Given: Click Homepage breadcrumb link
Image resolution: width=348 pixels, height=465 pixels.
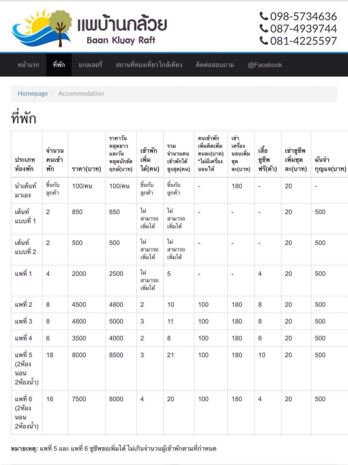Looking at the screenshot, I should click(x=32, y=93).
